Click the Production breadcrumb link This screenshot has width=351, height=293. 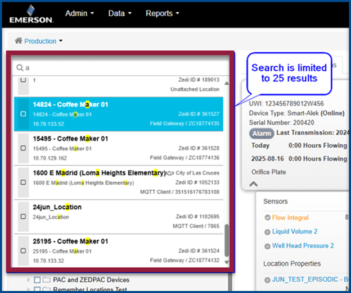tap(40, 41)
